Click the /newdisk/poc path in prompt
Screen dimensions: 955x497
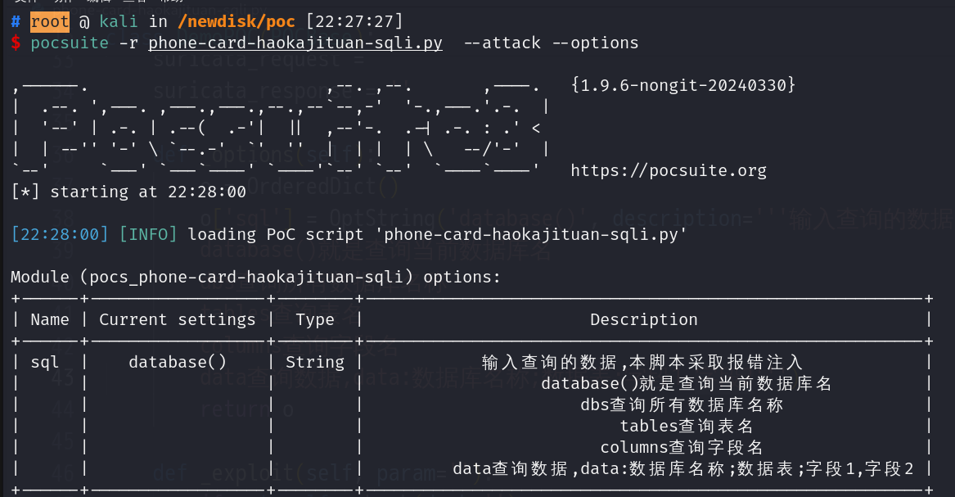point(236,22)
